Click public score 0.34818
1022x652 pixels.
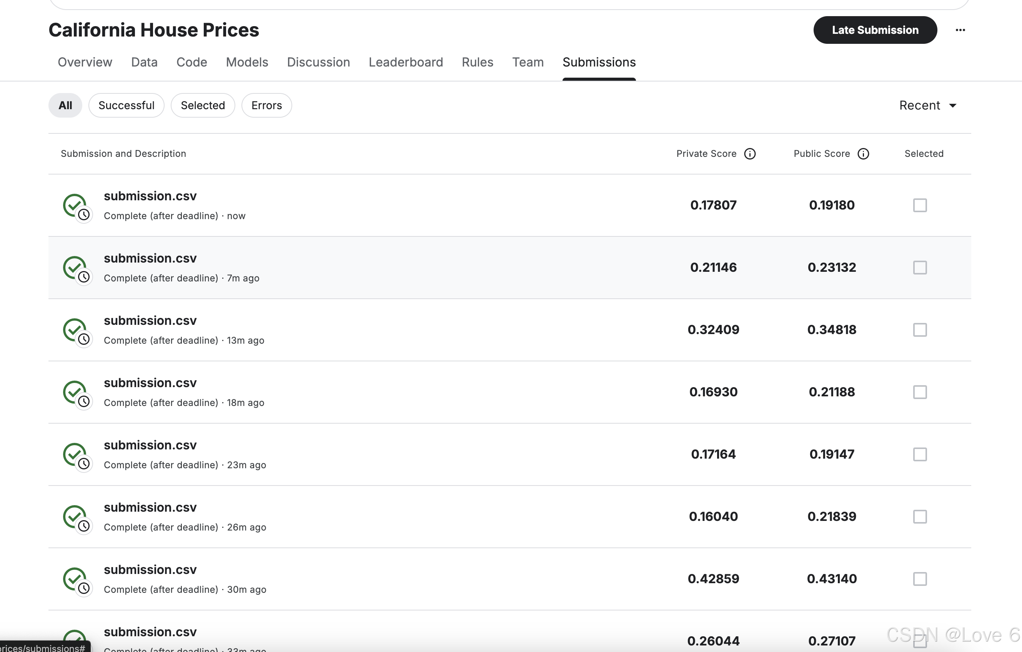click(x=832, y=330)
